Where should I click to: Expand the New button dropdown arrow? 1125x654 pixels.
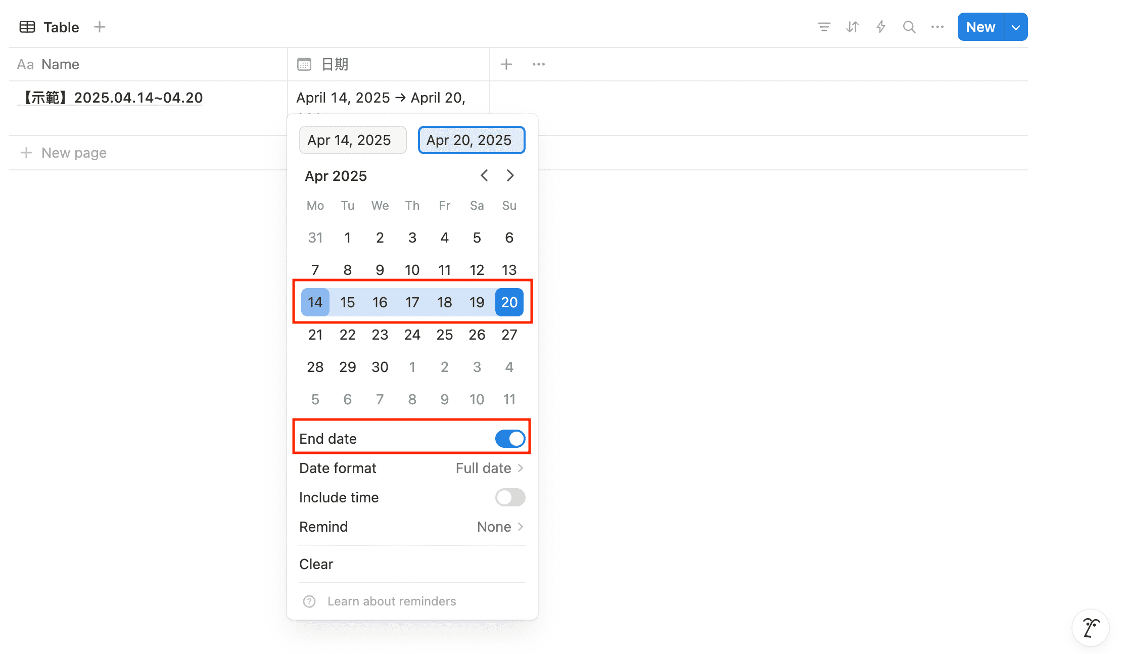1016,27
